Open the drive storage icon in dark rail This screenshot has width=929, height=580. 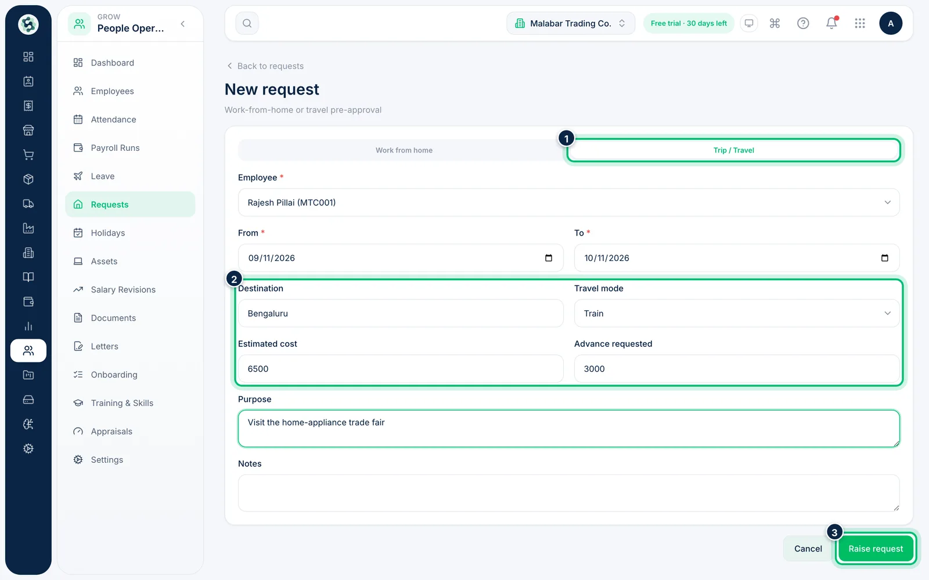tap(28, 400)
